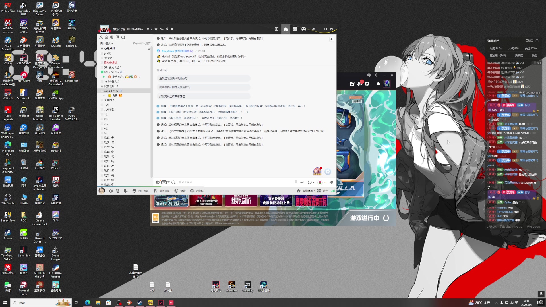Open the hexagon settings icon in game client
The height and width of the screenshot is (307, 546).
377,75
